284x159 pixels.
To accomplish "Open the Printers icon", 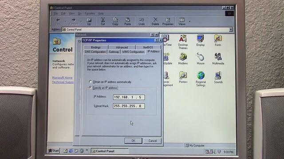I will [x=183, y=77].
